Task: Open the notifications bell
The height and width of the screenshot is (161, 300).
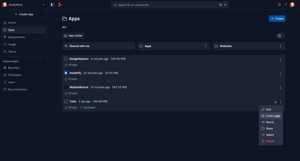Action: click(279, 5)
